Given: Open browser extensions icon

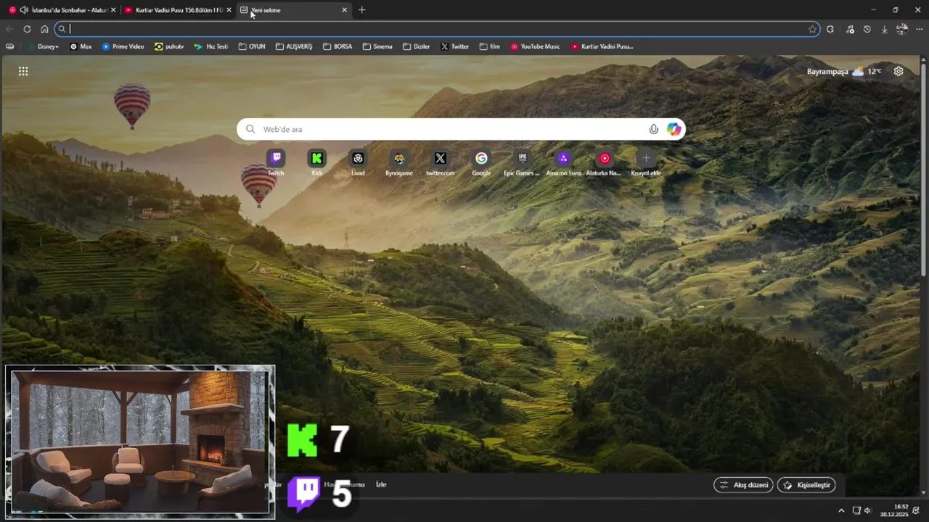Looking at the screenshot, I should tap(830, 29).
